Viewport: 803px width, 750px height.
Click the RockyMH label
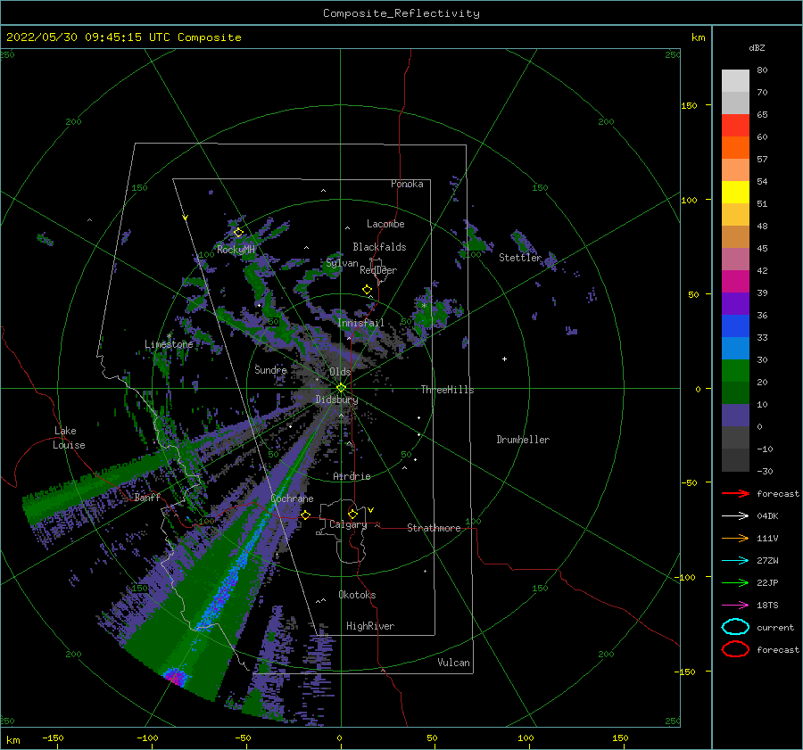tap(236, 250)
